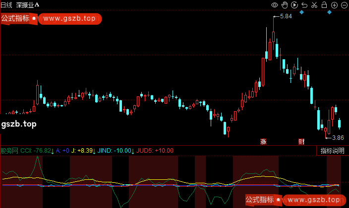Click the red 财 marker on chart
This screenshot has height=208, width=349.
coord(301,141)
